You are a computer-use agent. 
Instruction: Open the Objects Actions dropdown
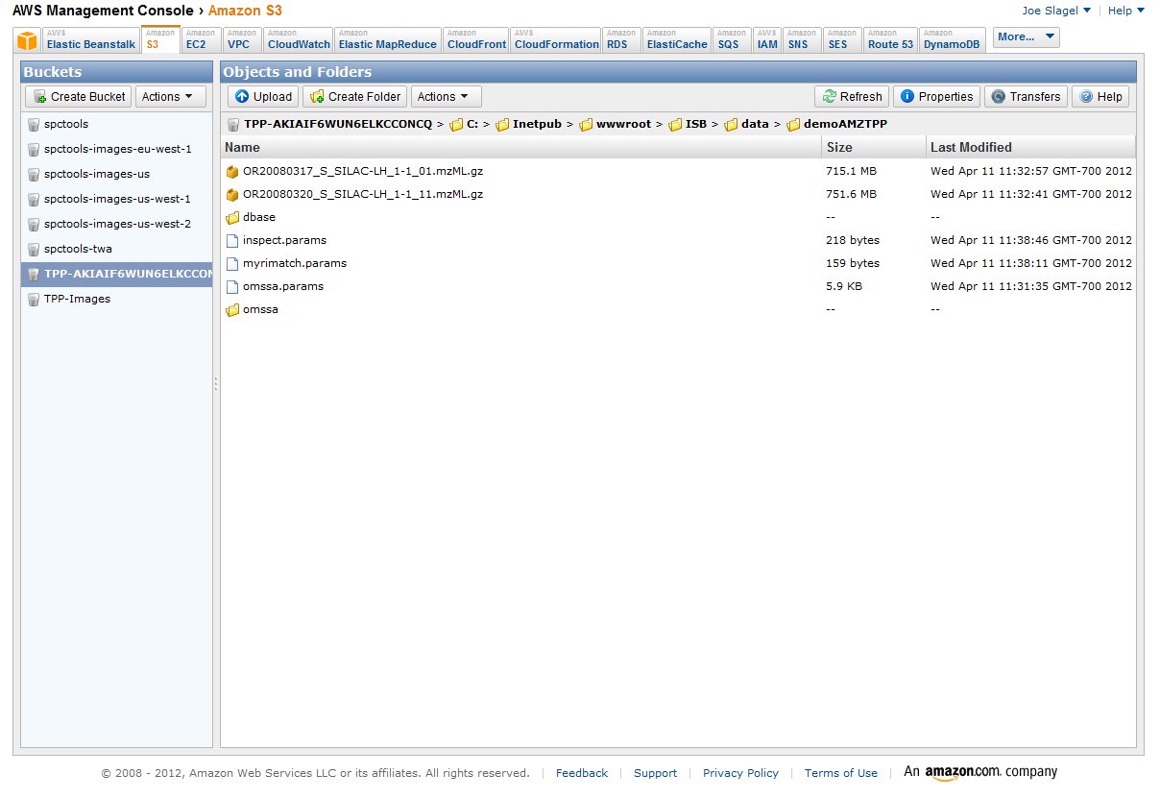click(446, 96)
